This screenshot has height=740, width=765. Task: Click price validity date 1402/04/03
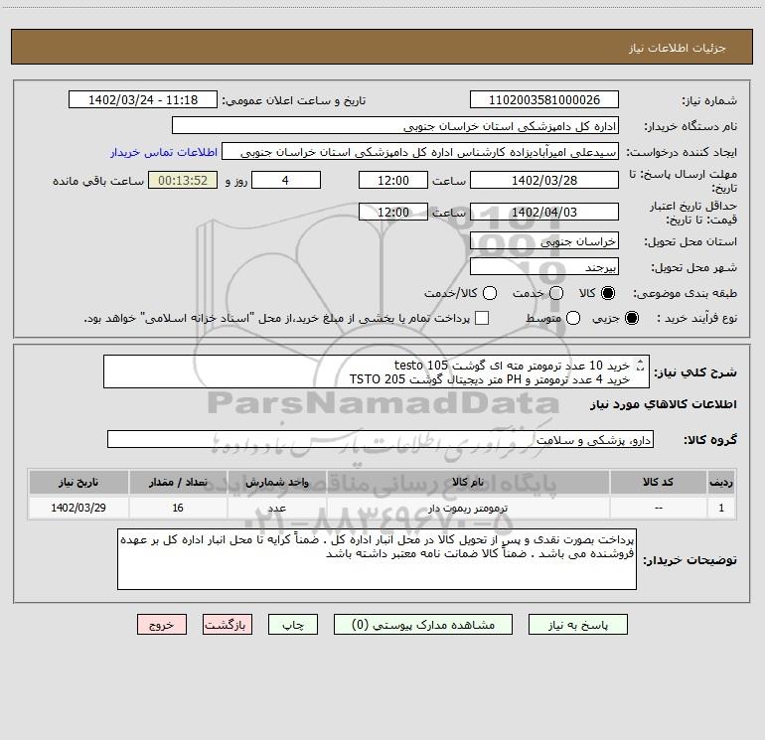[x=544, y=213]
